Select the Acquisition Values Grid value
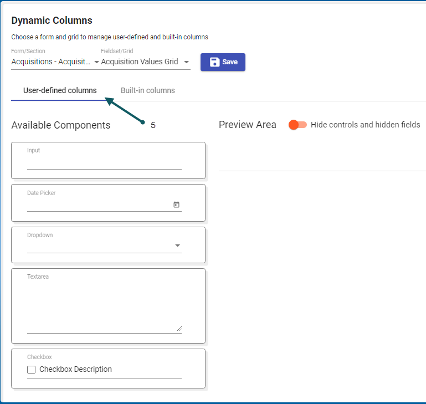426x404 pixels. click(x=140, y=62)
